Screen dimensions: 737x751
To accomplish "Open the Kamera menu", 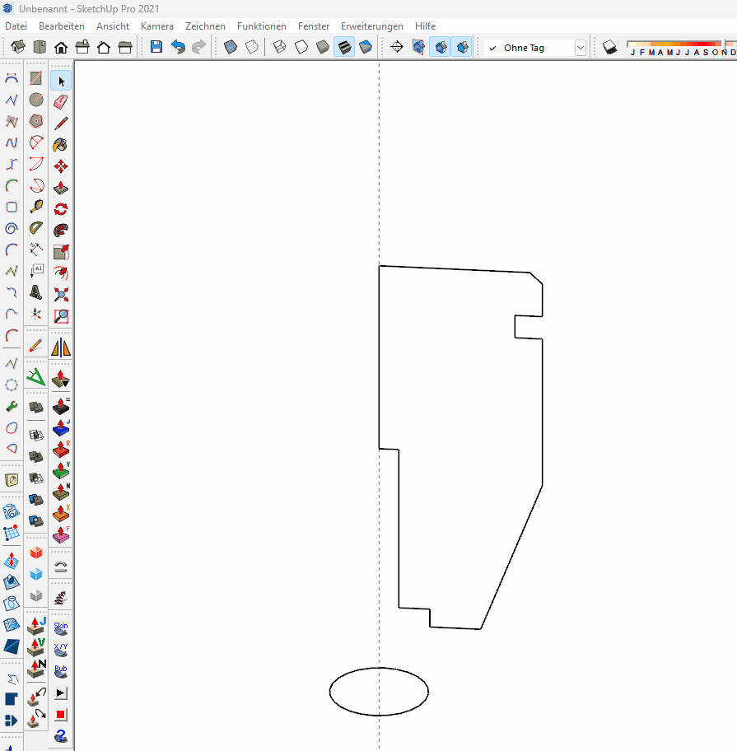I will click(x=156, y=26).
